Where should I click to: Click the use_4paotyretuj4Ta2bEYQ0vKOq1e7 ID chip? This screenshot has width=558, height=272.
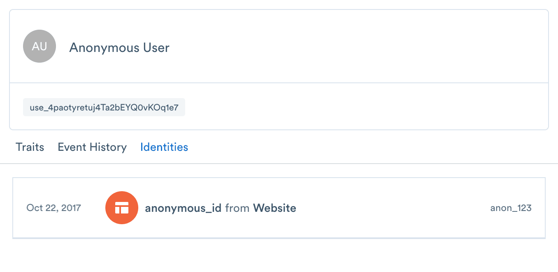click(104, 107)
